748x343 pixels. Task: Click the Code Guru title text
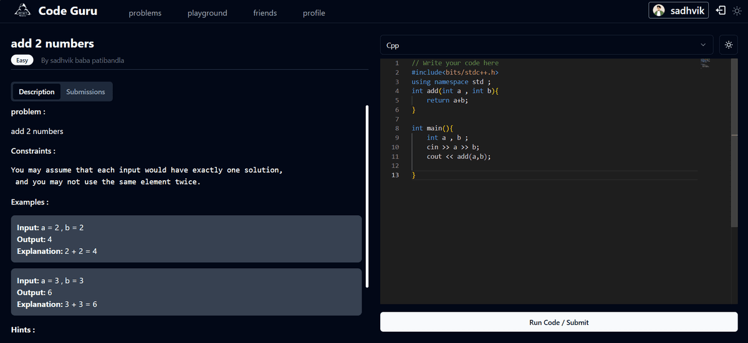68,11
